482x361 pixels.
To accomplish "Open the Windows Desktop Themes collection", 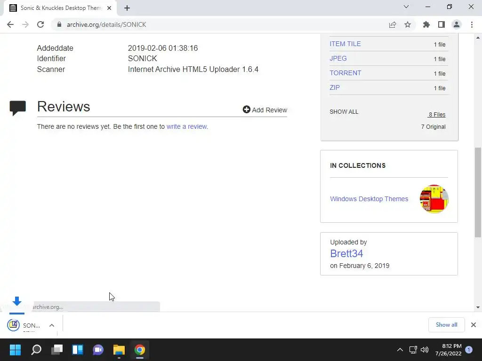I will click(369, 199).
